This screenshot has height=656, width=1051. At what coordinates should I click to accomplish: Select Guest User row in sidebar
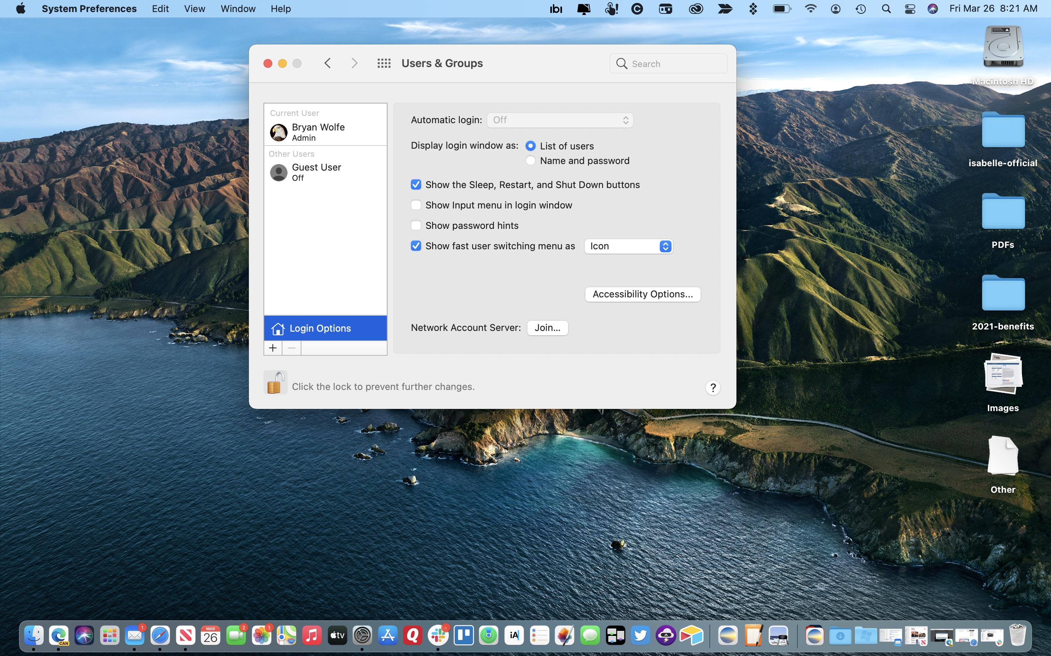coord(325,172)
